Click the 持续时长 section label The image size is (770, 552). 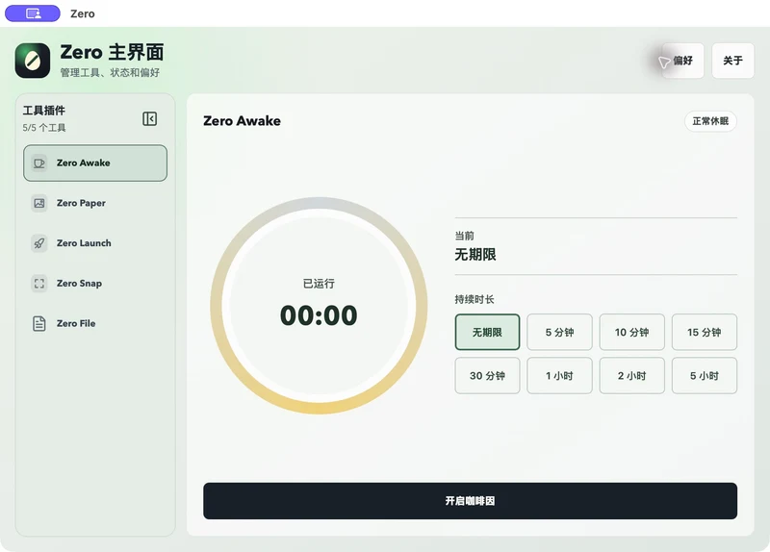tap(475, 299)
